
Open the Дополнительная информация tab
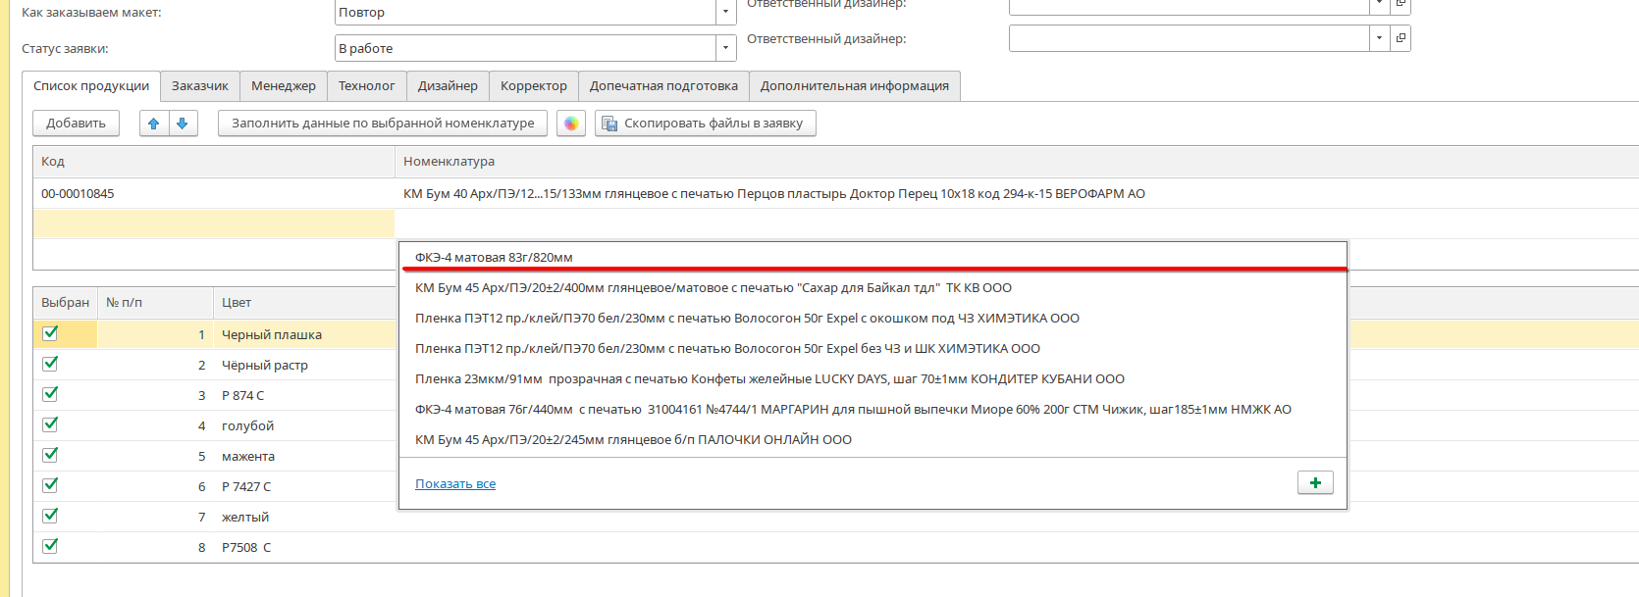coord(854,86)
